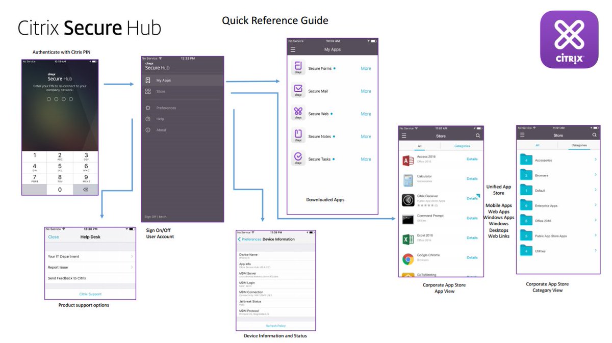The image size is (612, 343).
Task: Click the Default folder icon
Action: (526, 190)
